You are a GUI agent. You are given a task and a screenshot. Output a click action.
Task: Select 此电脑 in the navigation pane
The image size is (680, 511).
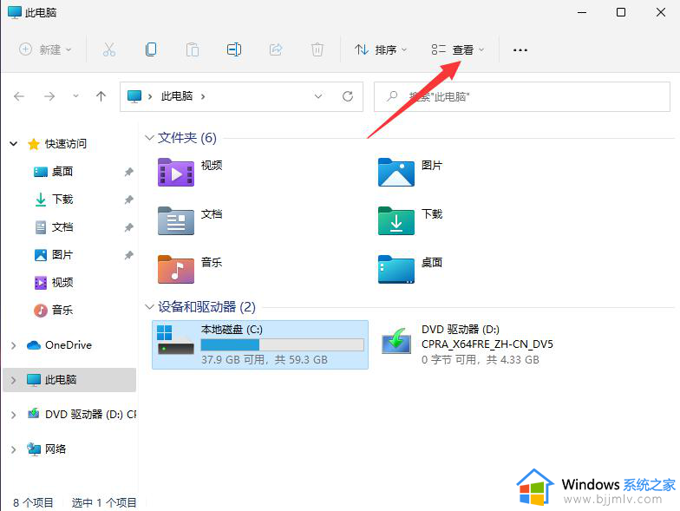pos(61,380)
